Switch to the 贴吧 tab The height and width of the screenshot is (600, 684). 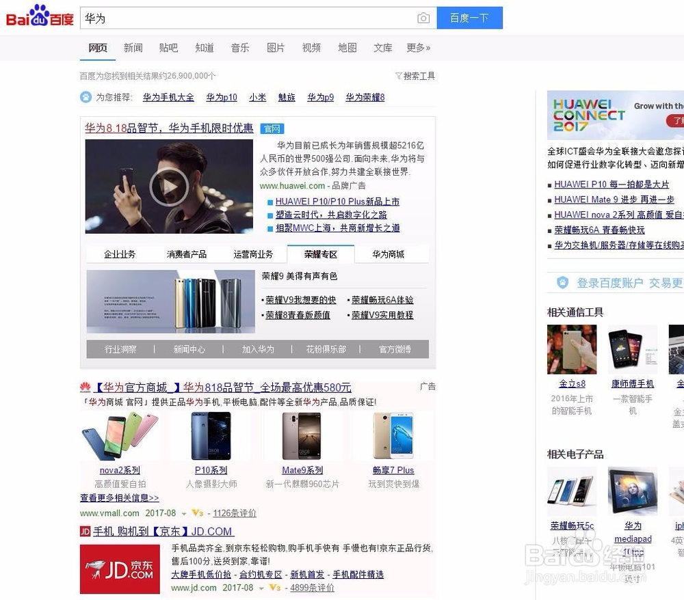point(168,48)
